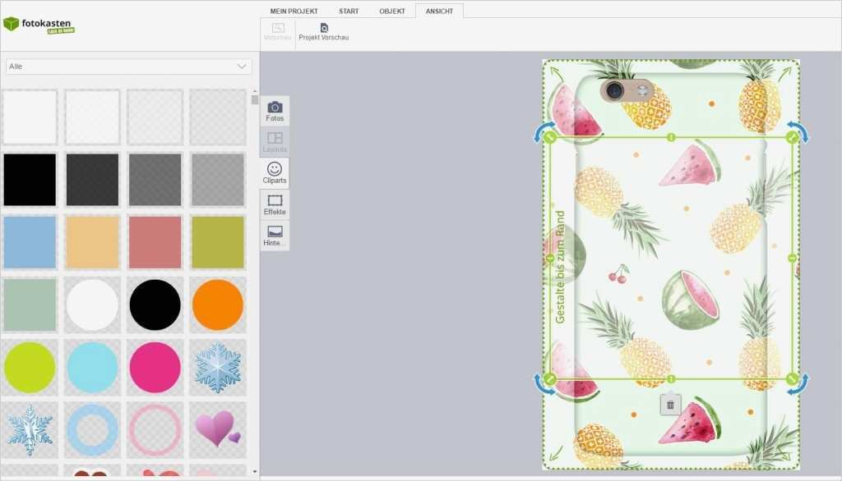Choose the light blue ring clipart
This screenshot has width=842, height=481.
click(x=92, y=430)
